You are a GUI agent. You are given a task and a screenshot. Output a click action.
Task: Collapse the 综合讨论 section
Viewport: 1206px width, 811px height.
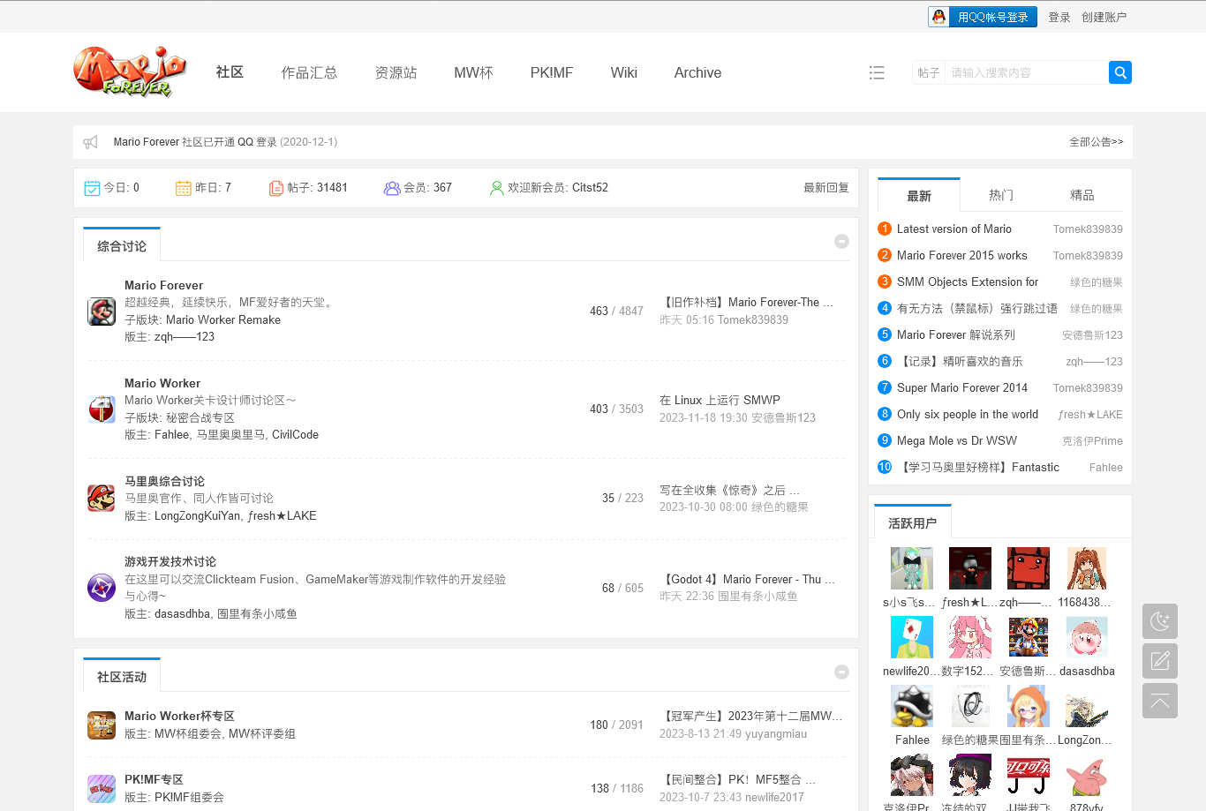(x=841, y=241)
